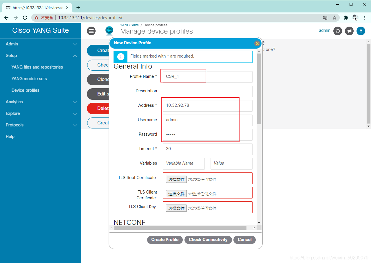Open the browser three-dot menu
The image size is (371, 263).
[365, 18]
